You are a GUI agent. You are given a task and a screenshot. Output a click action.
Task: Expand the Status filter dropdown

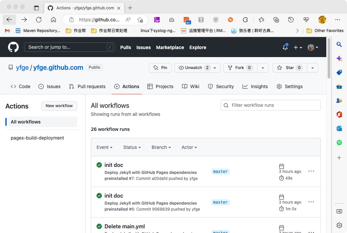(132, 147)
